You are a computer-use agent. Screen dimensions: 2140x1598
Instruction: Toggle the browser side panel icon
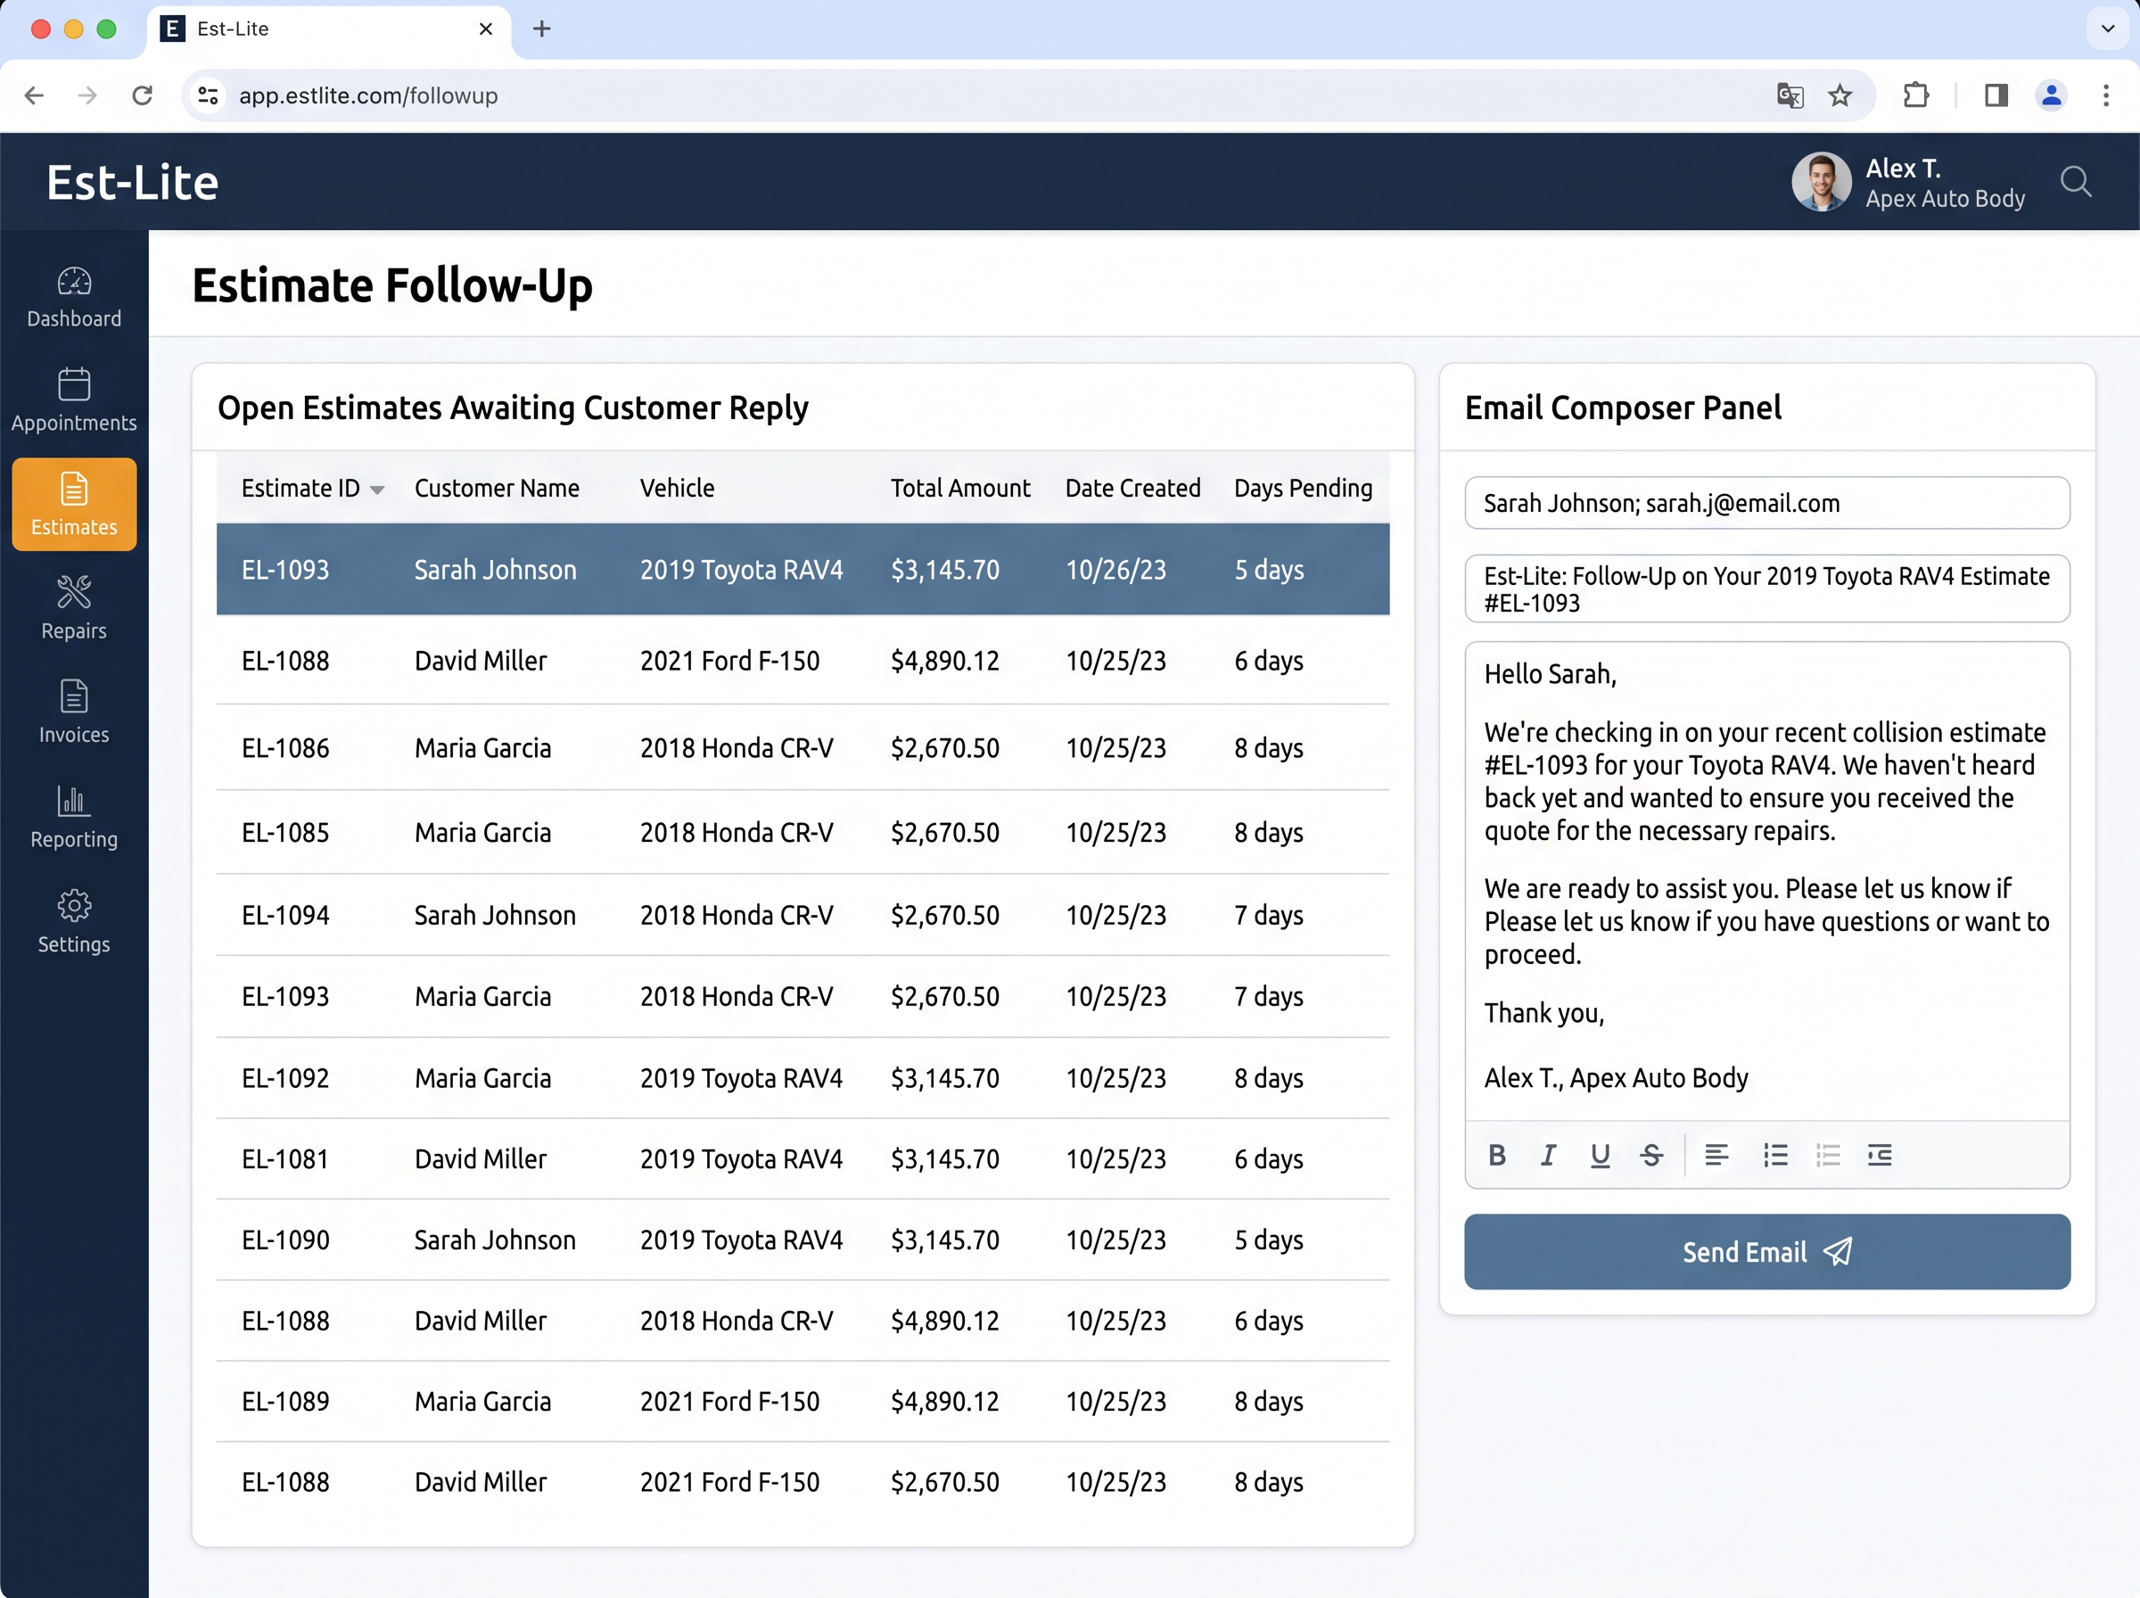1996,95
